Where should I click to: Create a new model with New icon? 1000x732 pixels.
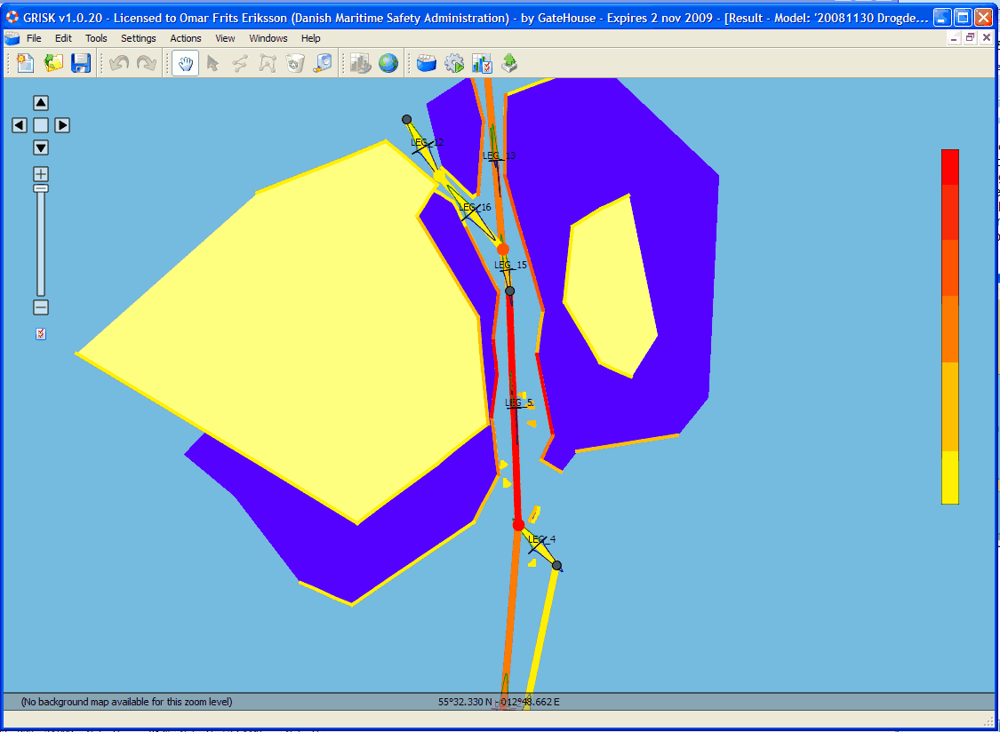tap(26, 63)
